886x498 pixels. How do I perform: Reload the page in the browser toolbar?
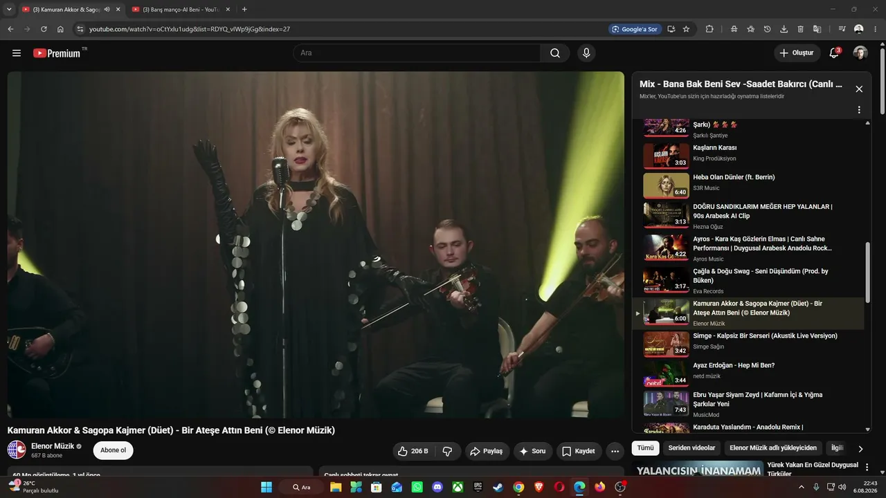[x=44, y=29]
